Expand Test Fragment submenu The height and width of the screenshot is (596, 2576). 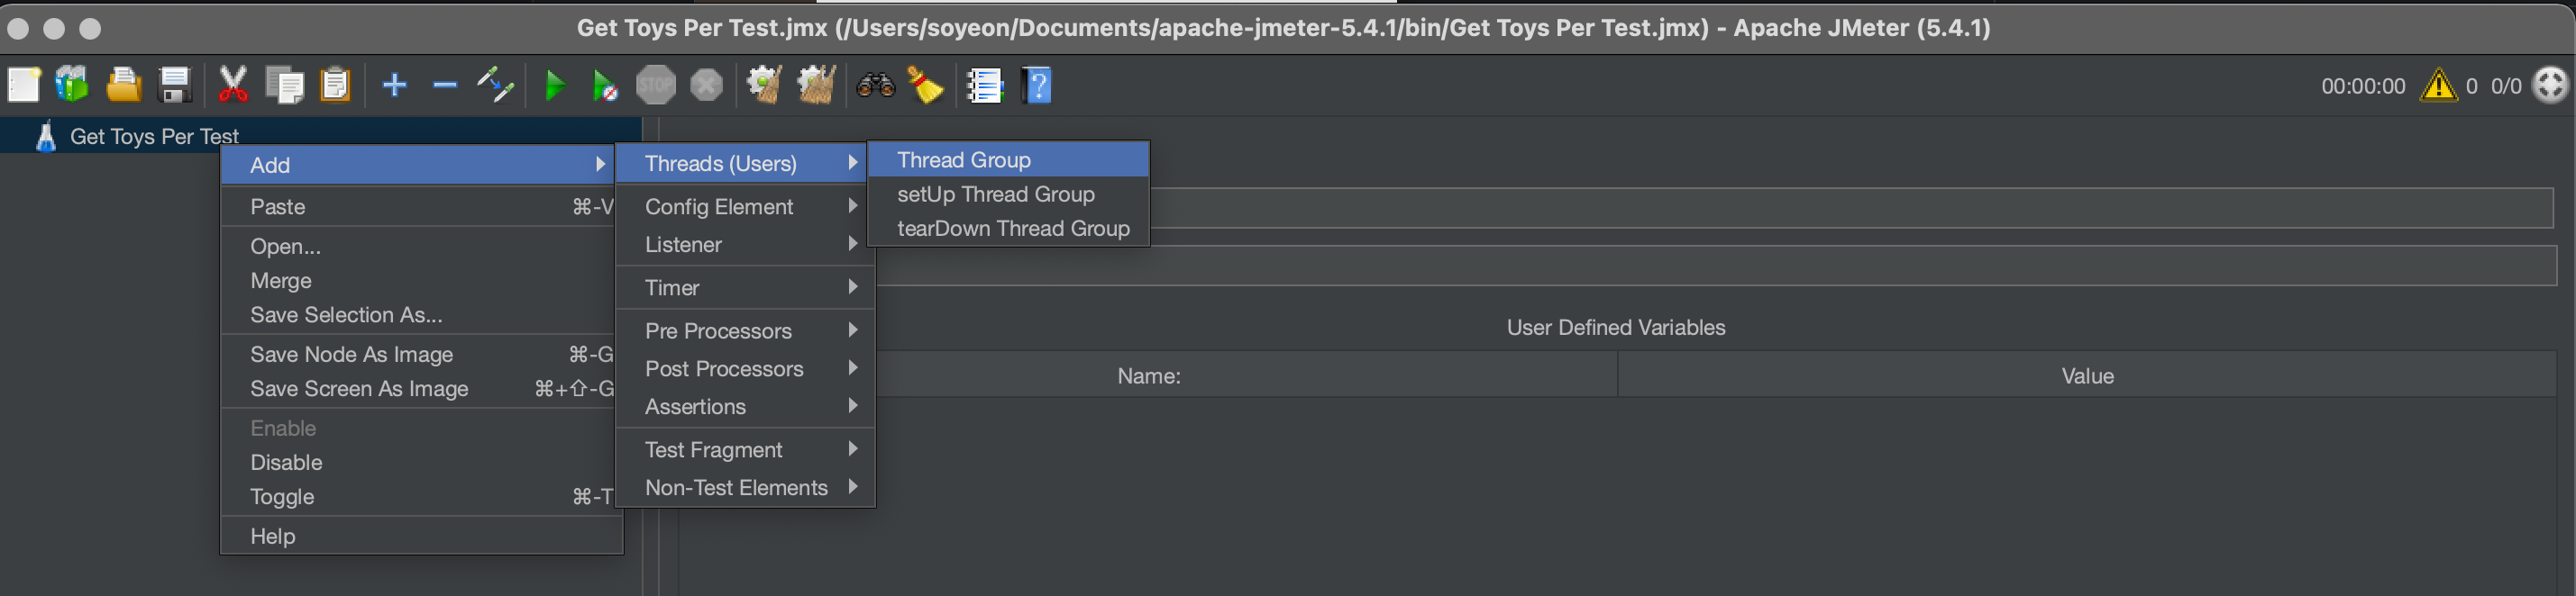click(745, 449)
